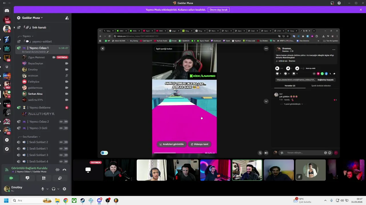Viewport: 366px width, 205px height.
Task: Add a new server with plus icon
Action: click(7, 140)
